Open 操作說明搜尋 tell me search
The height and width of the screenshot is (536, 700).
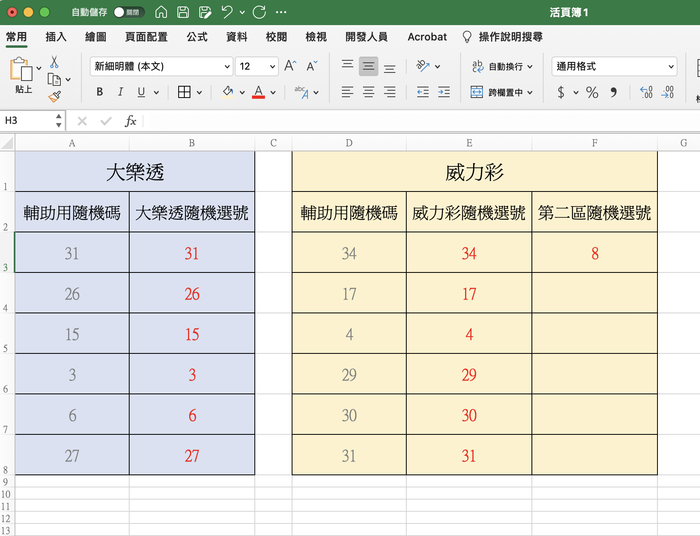coord(503,37)
